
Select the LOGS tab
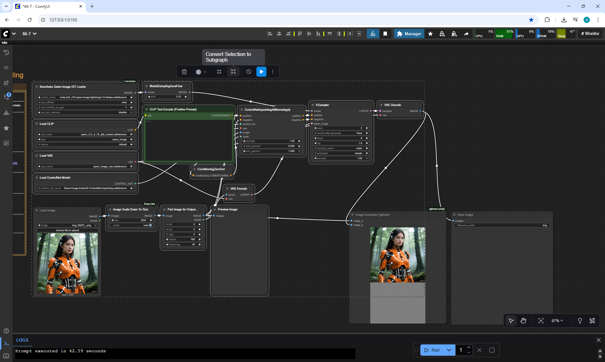tap(22, 340)
